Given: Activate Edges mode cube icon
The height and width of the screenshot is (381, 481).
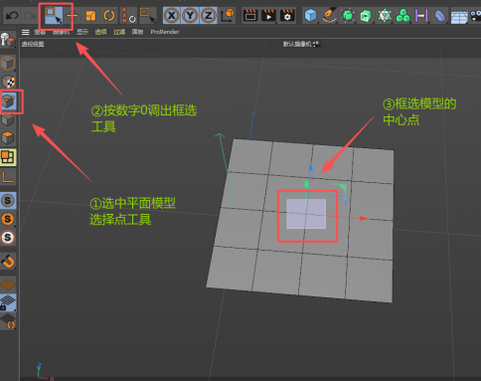Looking at the screenshot, I should tap(8, 119).
